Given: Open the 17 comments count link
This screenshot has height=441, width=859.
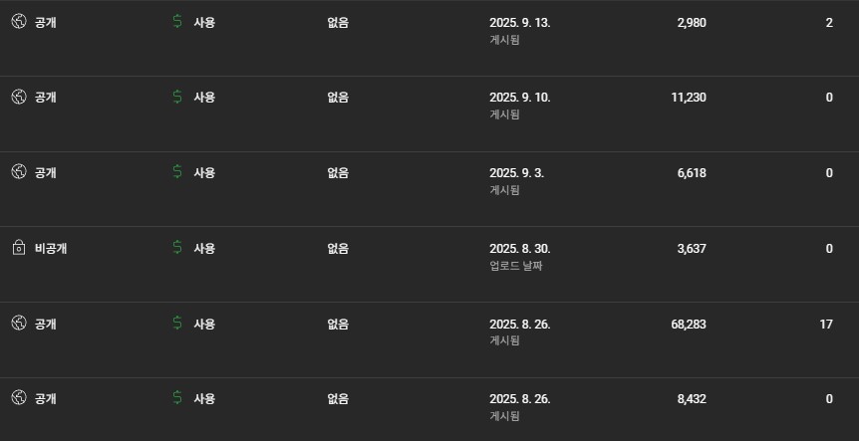Looking at the screenshot, I should (x=826, y=324).
